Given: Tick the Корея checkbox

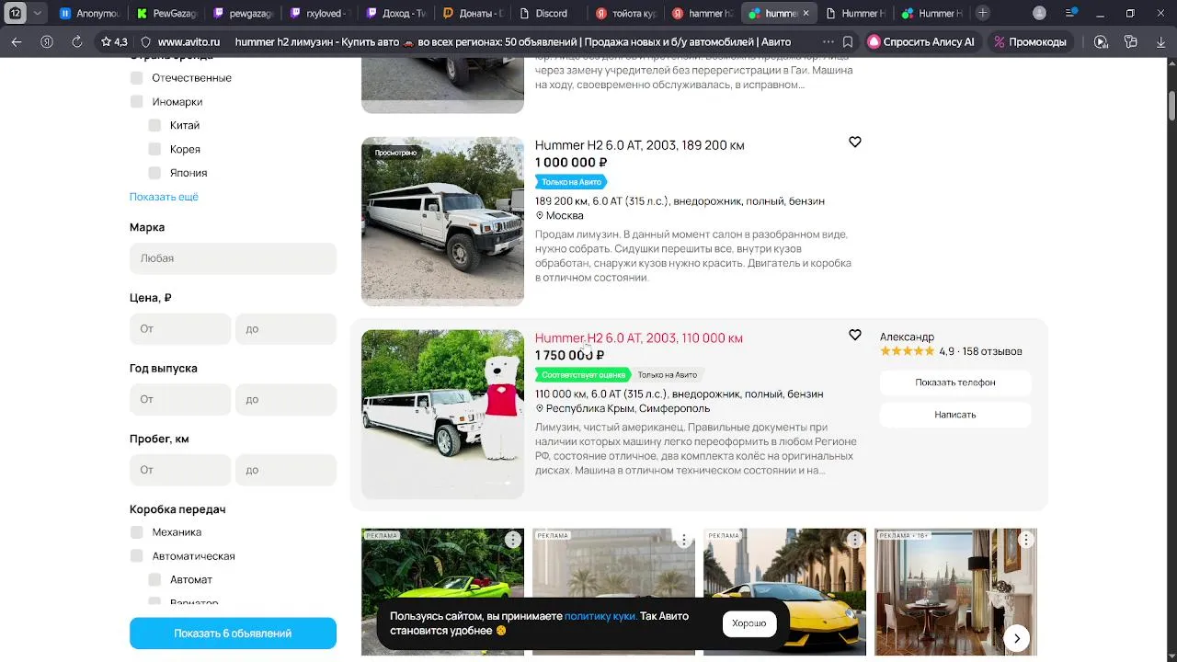Looking at the screenshot, I should [x=154, y=149].
